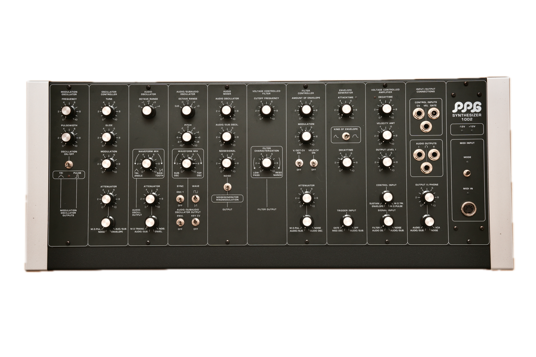Screen dimensions: 536x357
Task: Switch Sync OSC-1 to Off
Action: coord(180,199)
